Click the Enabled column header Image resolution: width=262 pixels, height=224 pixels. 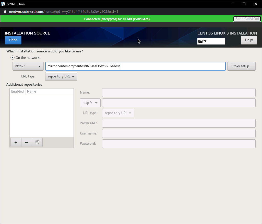click(17, 92)
